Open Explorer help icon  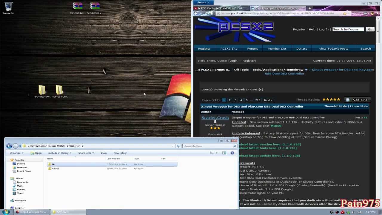pyautogui.click(x=232, y=153)
